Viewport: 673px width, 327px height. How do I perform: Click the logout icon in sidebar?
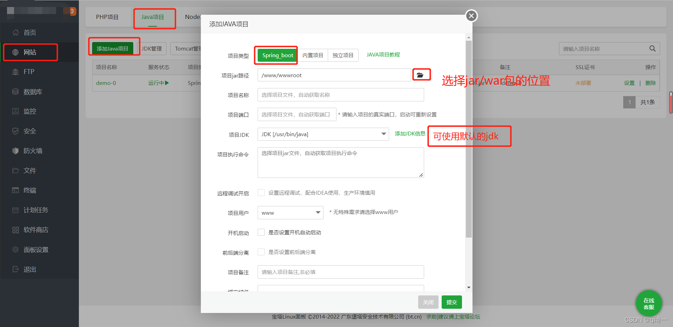[15, 269]
